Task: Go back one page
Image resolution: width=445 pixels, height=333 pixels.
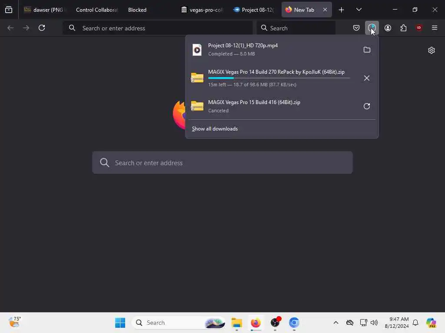Action: pos(10,28)
